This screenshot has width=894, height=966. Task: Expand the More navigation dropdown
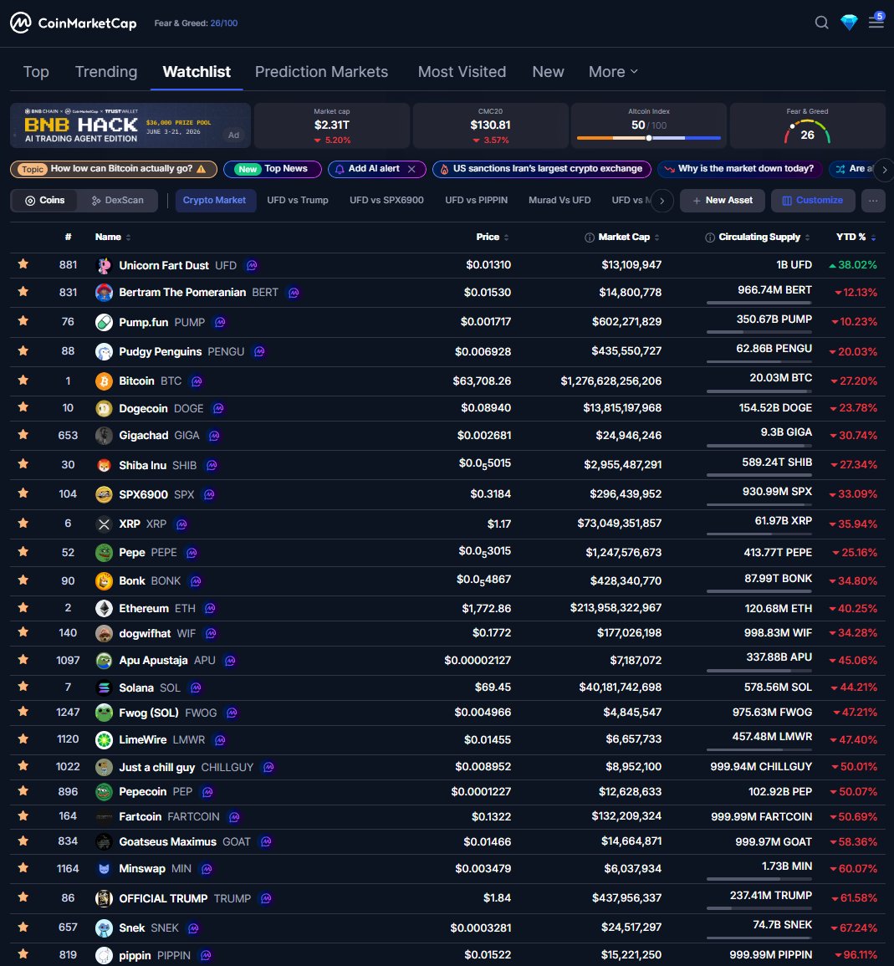[x=613, y=72]
